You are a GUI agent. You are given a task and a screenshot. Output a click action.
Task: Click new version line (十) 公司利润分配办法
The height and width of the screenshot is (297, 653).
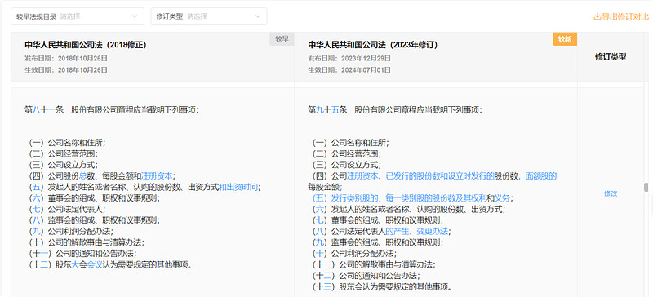click(x=354, y=253)
